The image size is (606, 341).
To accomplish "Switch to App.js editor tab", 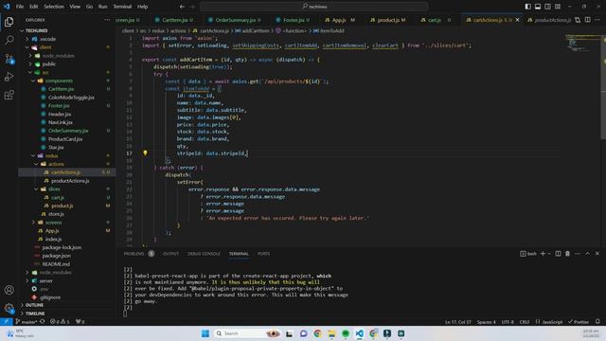I will coord(339,20).
